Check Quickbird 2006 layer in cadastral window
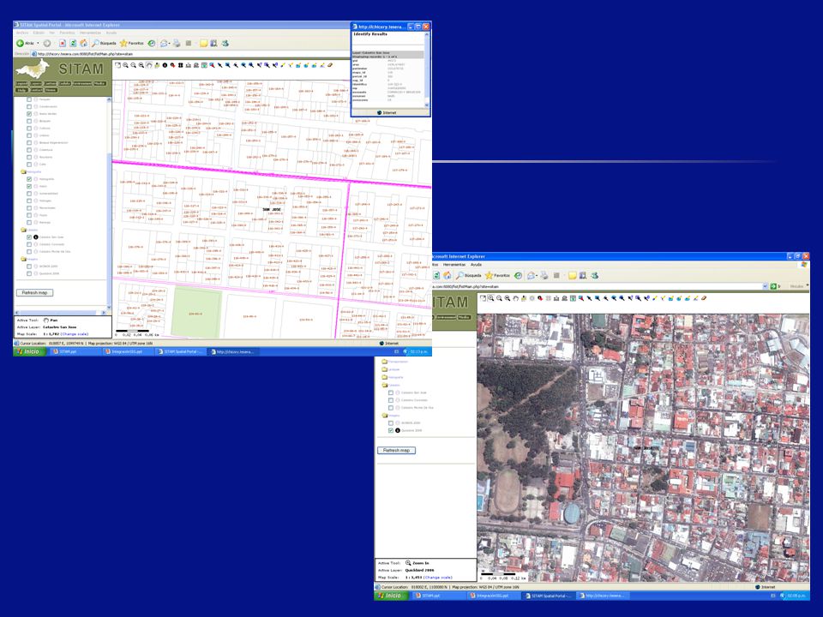This screenshot has width=823, height=617. (29, 273)
